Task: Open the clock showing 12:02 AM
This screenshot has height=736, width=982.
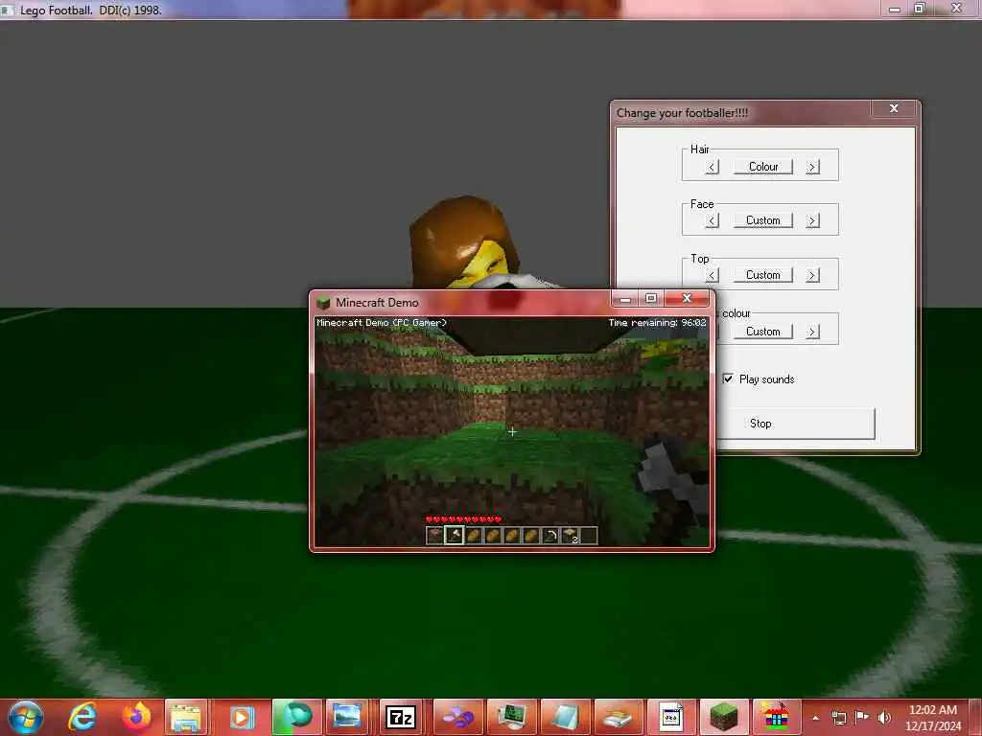Action: pyautogui.click(x=932, y=718)
